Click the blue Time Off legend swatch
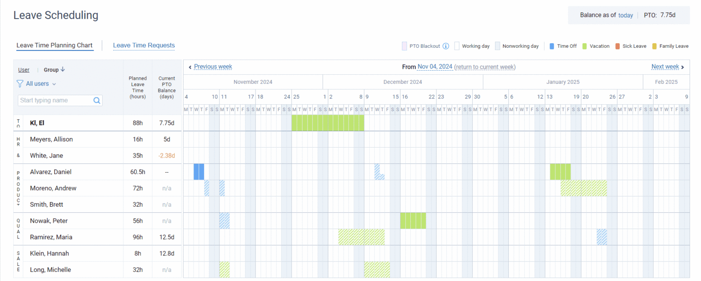The image size is (701, 281). [x=552, y=46]
